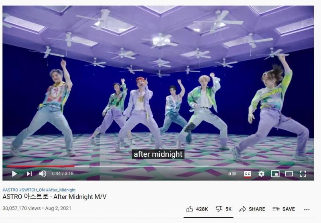Open the #After_Midnight hashtag link

coord(61,190)
